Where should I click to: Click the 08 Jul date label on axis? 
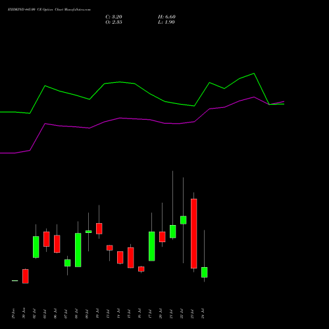click(76, 314)
